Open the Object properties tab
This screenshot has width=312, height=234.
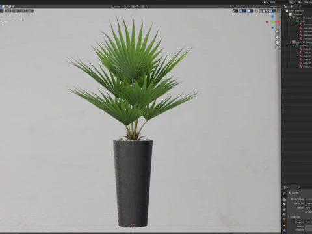click(284, 226)
